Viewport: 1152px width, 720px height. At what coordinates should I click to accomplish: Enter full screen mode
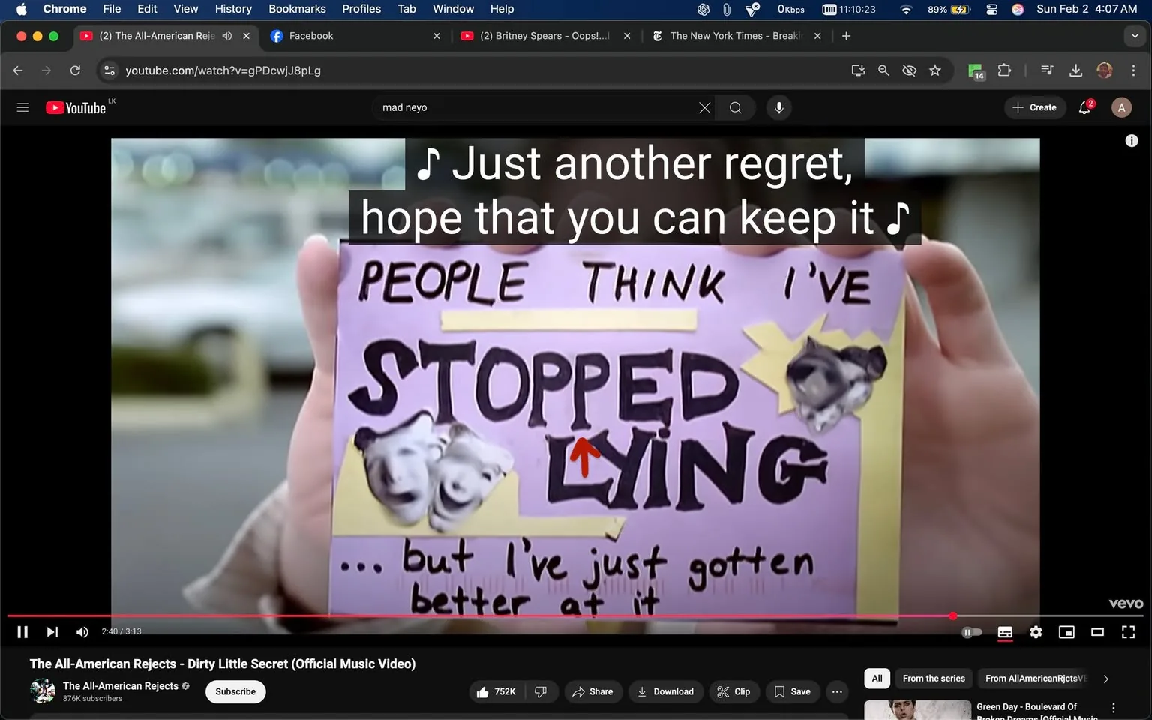tap(1128, 632)
